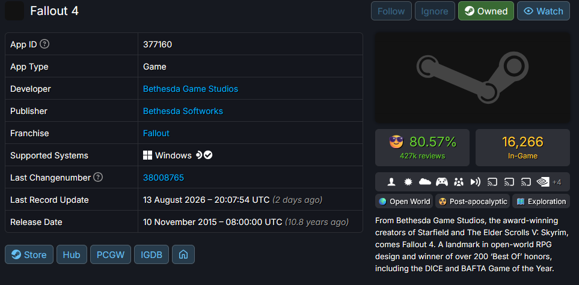Click the Steam Cloud icon
This screenshot has height=285, width=579.
click(x=425, y=182)
